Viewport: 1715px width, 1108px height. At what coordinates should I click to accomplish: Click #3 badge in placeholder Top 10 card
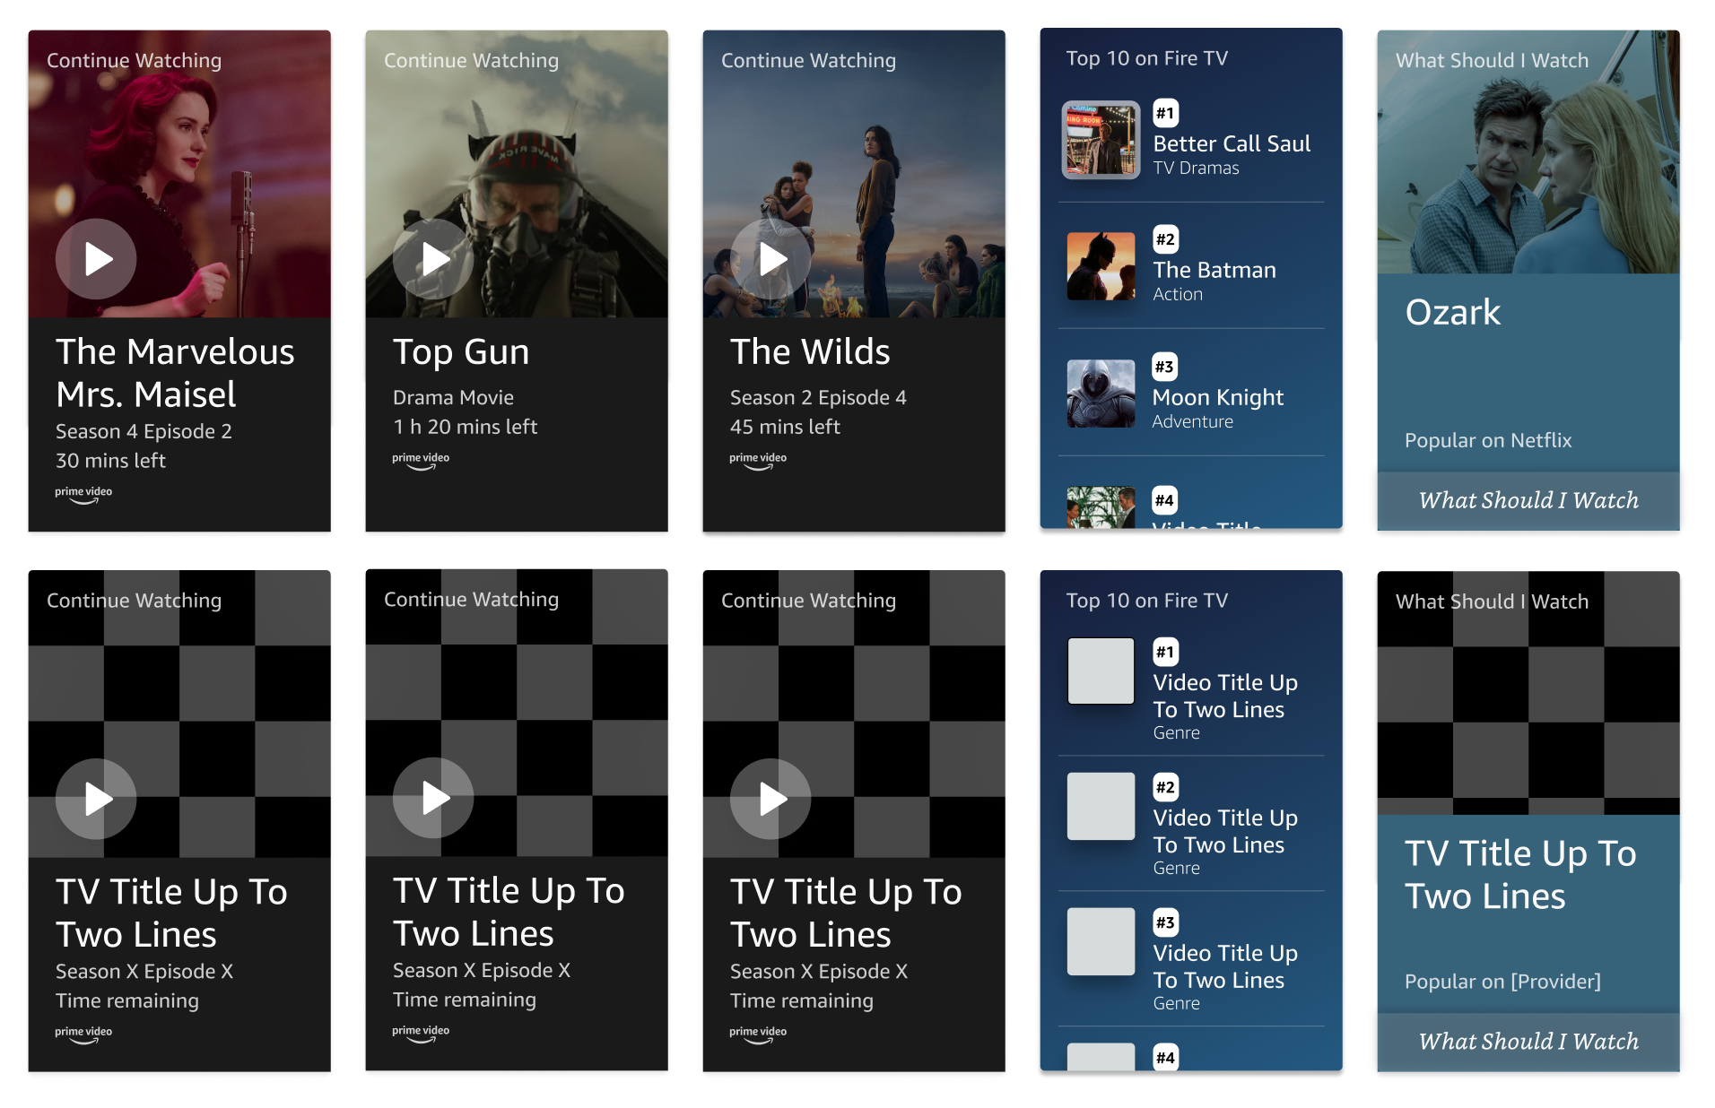[x=1165, y=922]
